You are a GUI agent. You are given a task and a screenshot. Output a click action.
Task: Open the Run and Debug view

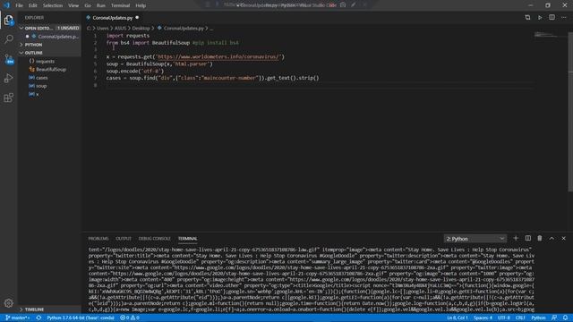(x=9, y=78)
